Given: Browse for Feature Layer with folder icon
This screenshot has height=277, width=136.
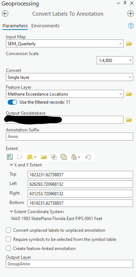Looking at the screenshot, I should pyautogui.click(x=129, y=94).
